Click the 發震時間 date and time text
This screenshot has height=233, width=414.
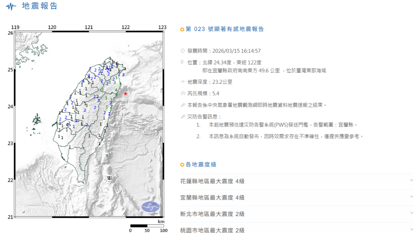click(236, 51)
